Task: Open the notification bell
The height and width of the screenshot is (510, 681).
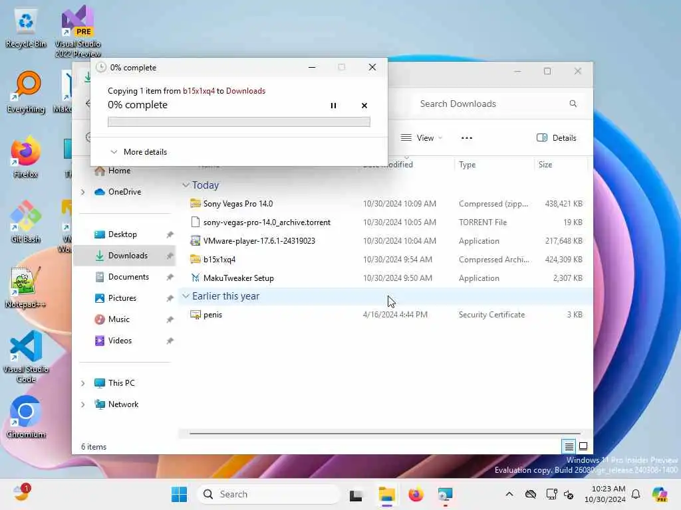Action: click(x=636, y=494)
